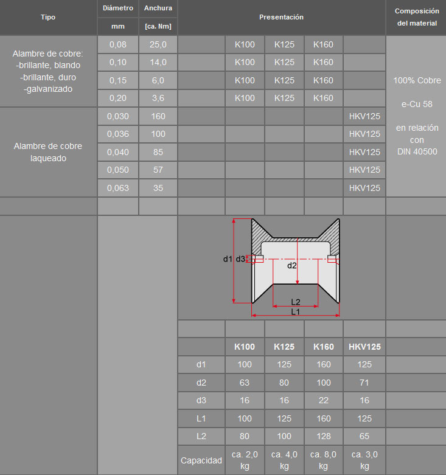Click the Presentación header
Viewport: 446px width, 475px height.
[x=282, y=17]
